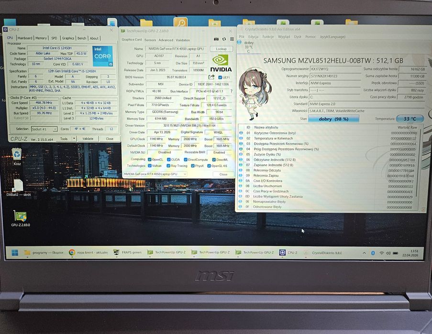Switch to the CrystalDiskInfo taskbar item

point(323,253)
